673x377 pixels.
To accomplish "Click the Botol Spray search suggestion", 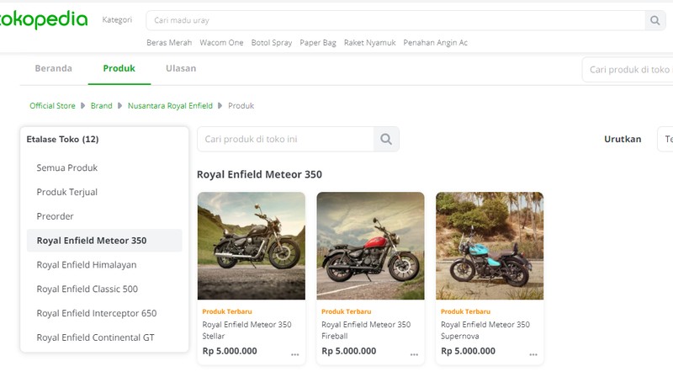I will (272, 43).
